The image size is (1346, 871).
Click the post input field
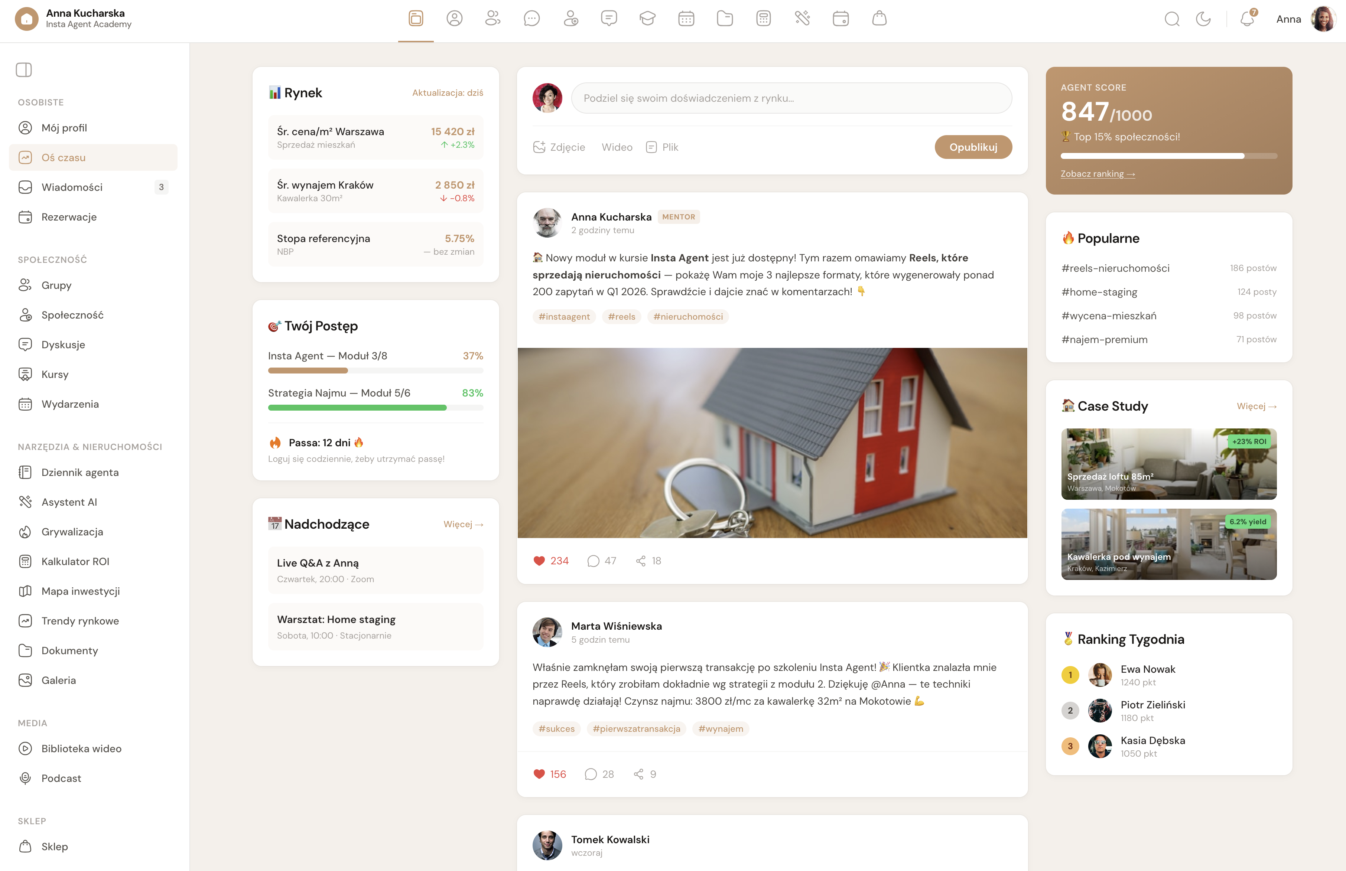point(791,98)
